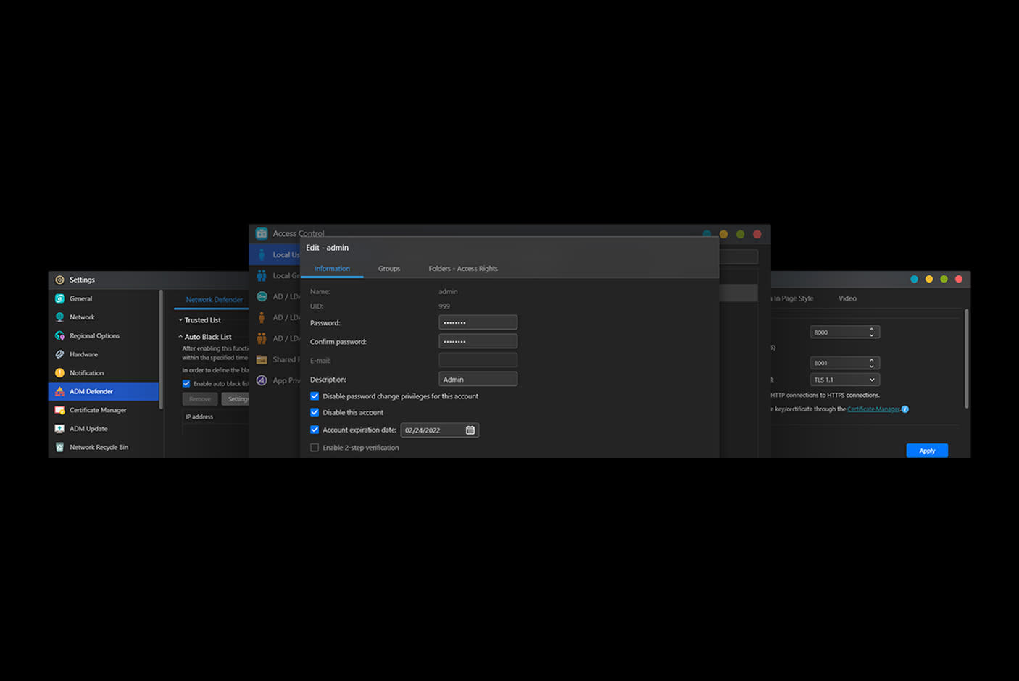Image resolution: width=1019 pixels, height=681 pixels.
Task: Click the Description input field
Action: (478, 379)
